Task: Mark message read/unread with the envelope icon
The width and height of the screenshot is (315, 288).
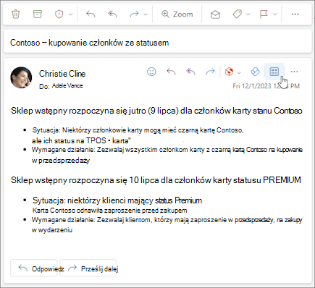Action: (x=215, y=14)
